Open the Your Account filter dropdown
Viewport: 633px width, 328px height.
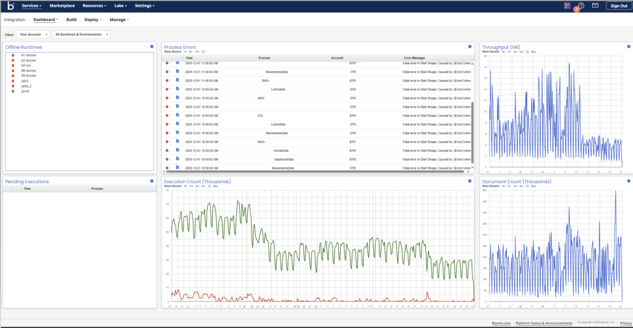click(x=33, y=35)
